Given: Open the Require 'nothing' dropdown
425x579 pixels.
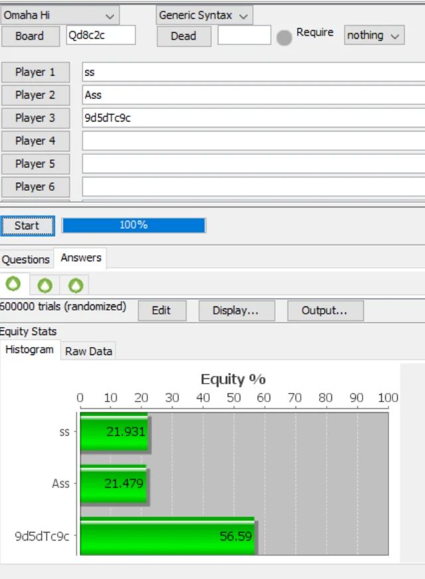Looking at the screenshot, I should click(x=375, y=35).
